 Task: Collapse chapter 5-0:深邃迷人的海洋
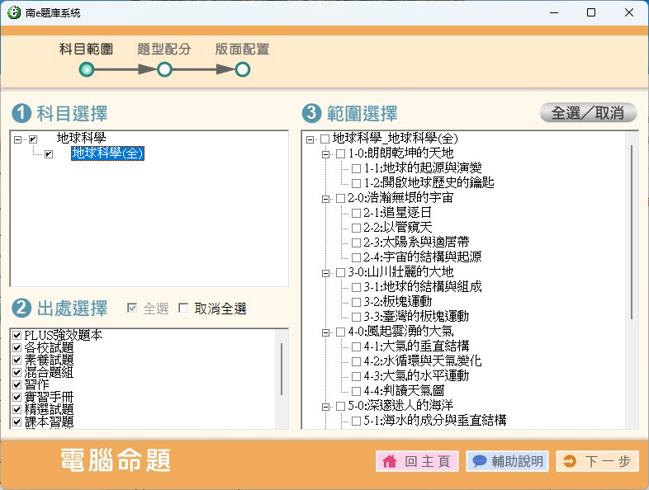(x=326, y=407)
